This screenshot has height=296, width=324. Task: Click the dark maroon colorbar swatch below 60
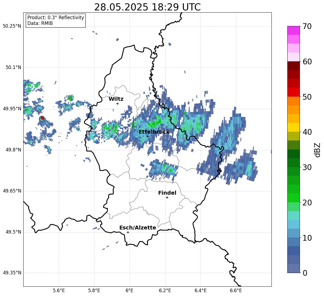pyautogui.click(x=293, y=66)
